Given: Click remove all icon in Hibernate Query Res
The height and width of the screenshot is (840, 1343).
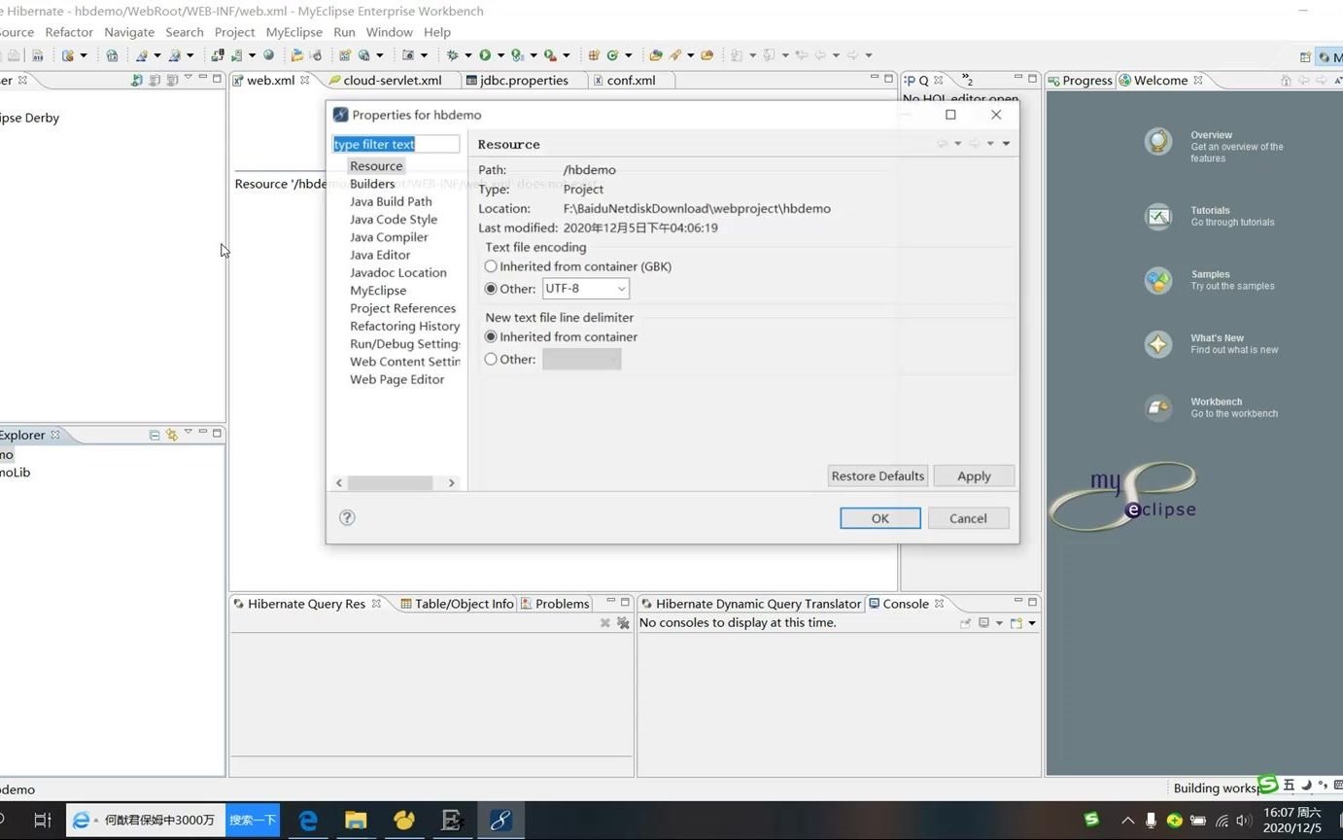Looking at the screenshot, I should (x=623, y=623).
